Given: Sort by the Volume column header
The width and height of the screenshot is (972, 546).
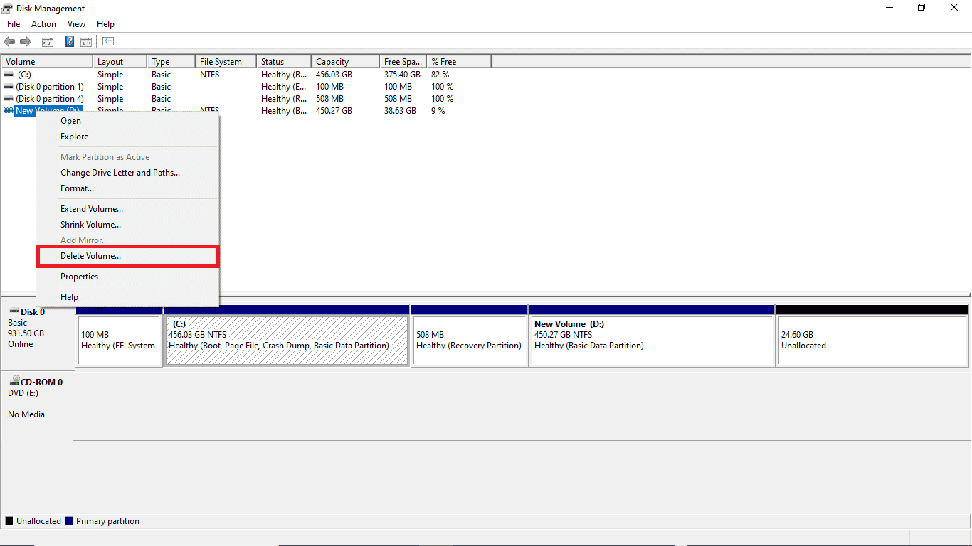Looking at the screenshot, I should pos(47,62).
